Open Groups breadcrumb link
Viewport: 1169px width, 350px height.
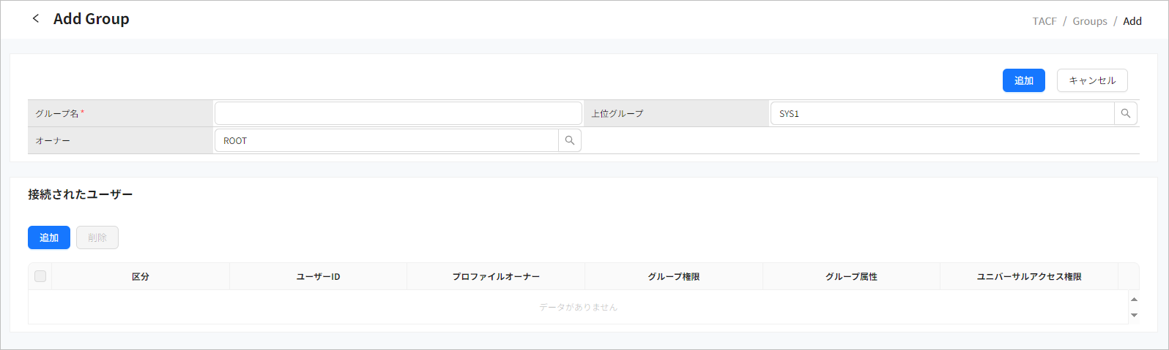pos(1089,21)
